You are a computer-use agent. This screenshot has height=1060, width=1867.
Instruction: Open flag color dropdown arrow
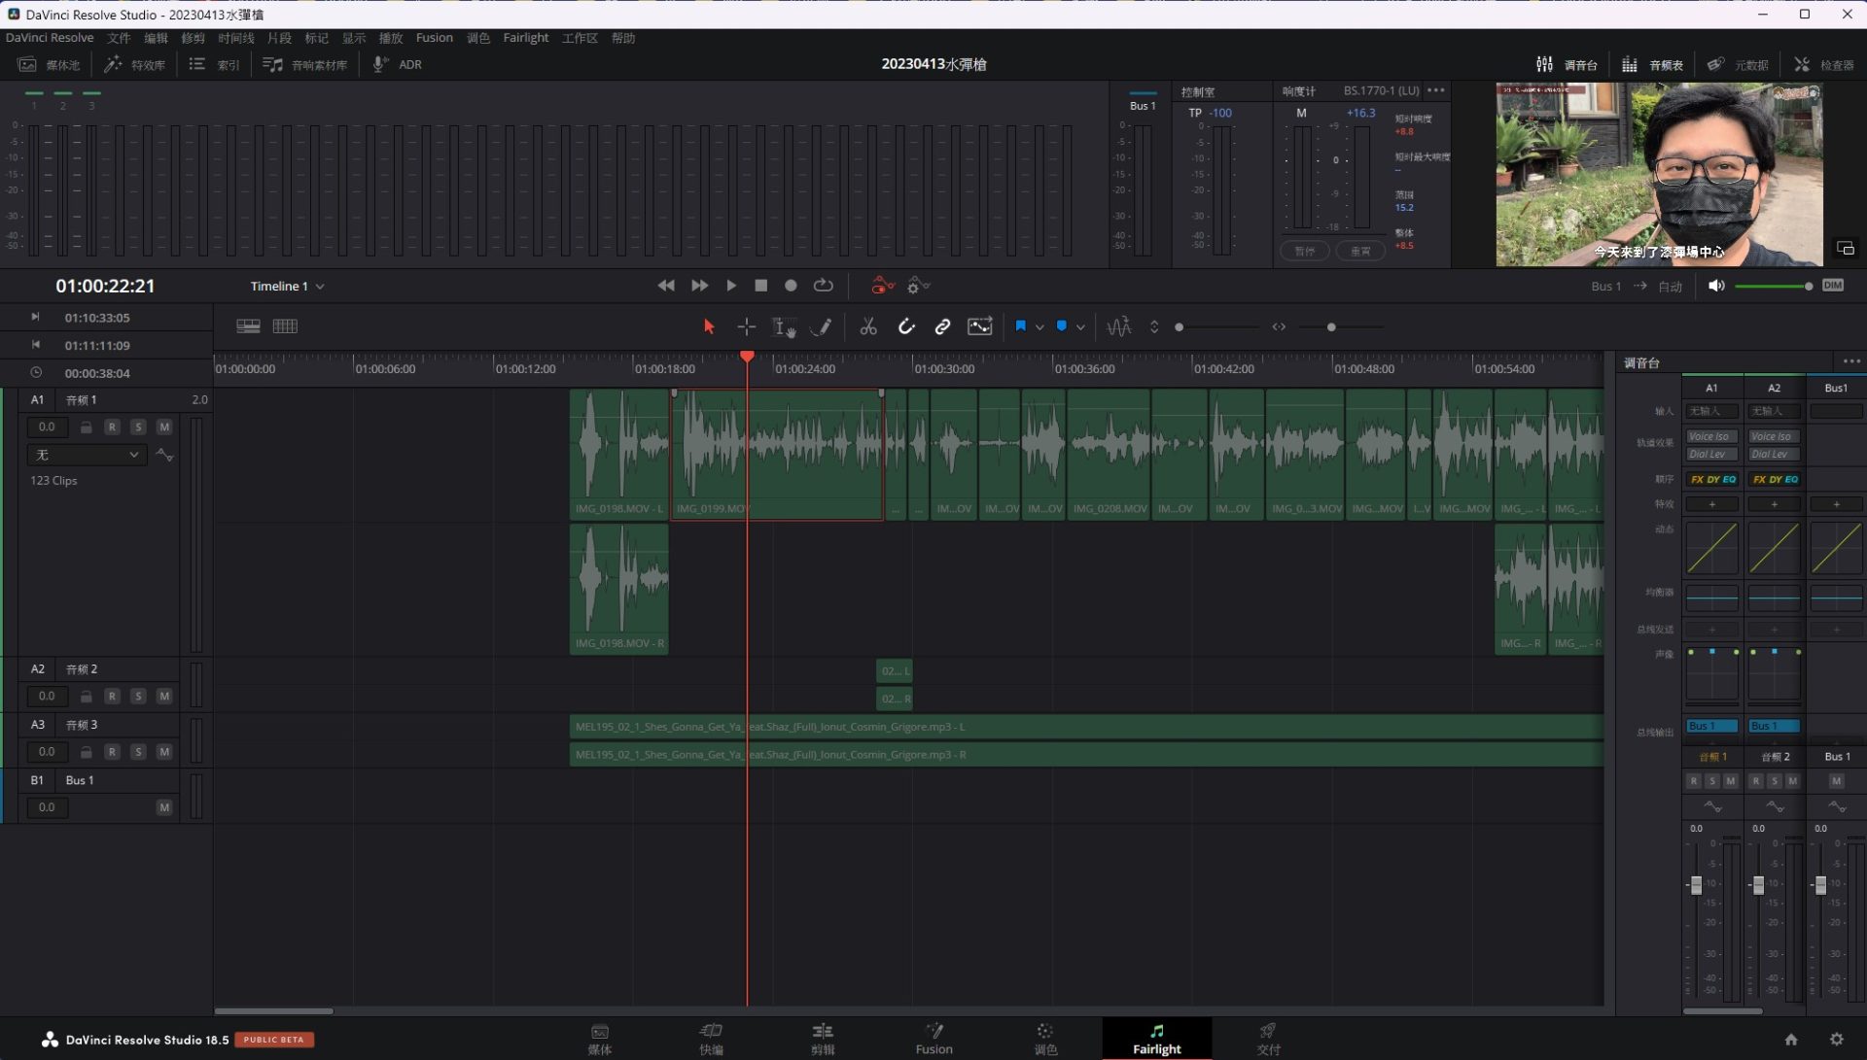click(x=1039, y=327)
